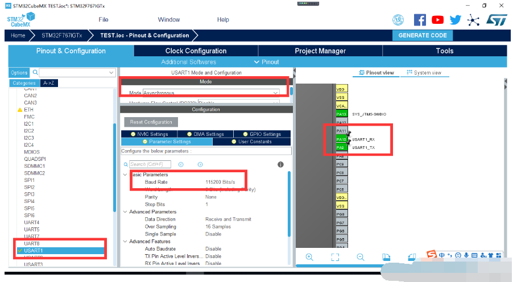This screenshot has height=282, width=517.
Task: Click the ETH warning triangle icon
Action: 20,110
